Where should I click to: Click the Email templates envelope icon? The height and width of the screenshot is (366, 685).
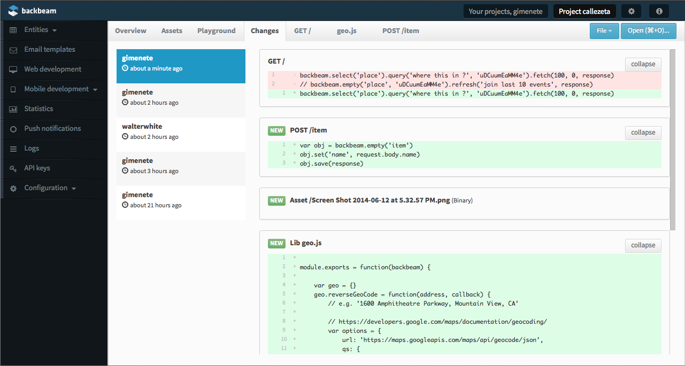[13, 50]
